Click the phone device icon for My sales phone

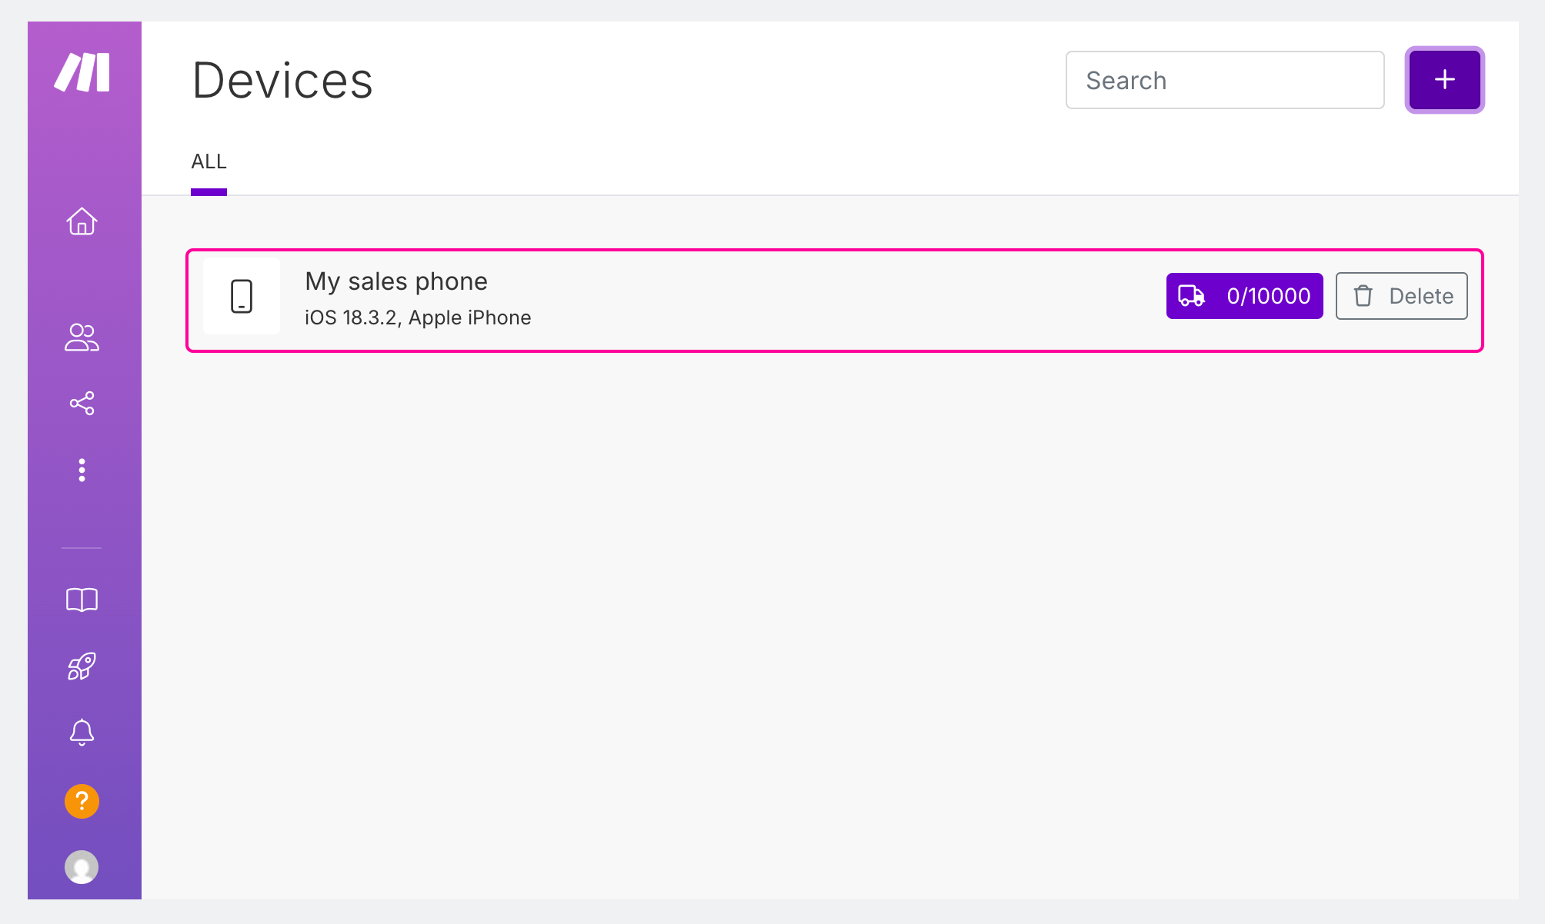coord(242,296)
